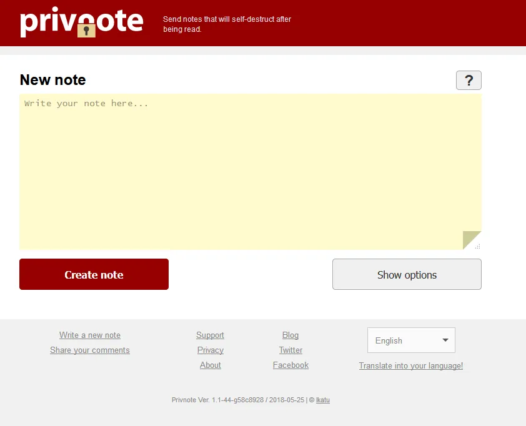Open Share your comments link
This screenshot has height=426, width=526.
pyautogui.click(x=90, y=350)
